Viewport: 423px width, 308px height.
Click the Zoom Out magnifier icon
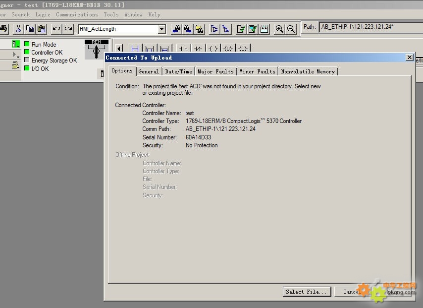pos(291,29)
